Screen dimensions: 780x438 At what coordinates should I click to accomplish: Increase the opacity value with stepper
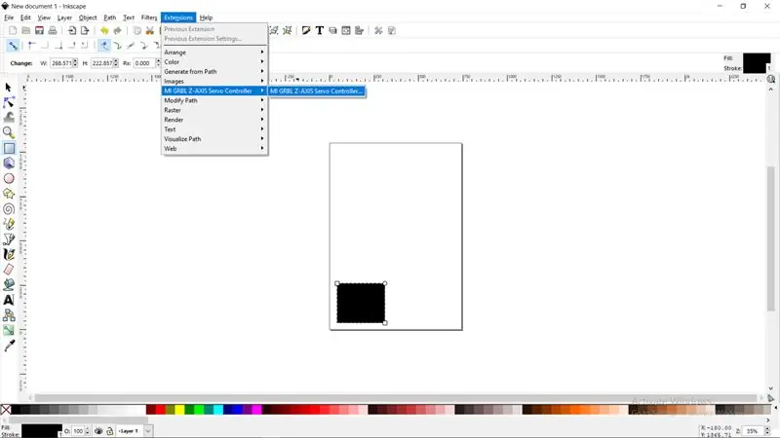click(x=88, y=429)
